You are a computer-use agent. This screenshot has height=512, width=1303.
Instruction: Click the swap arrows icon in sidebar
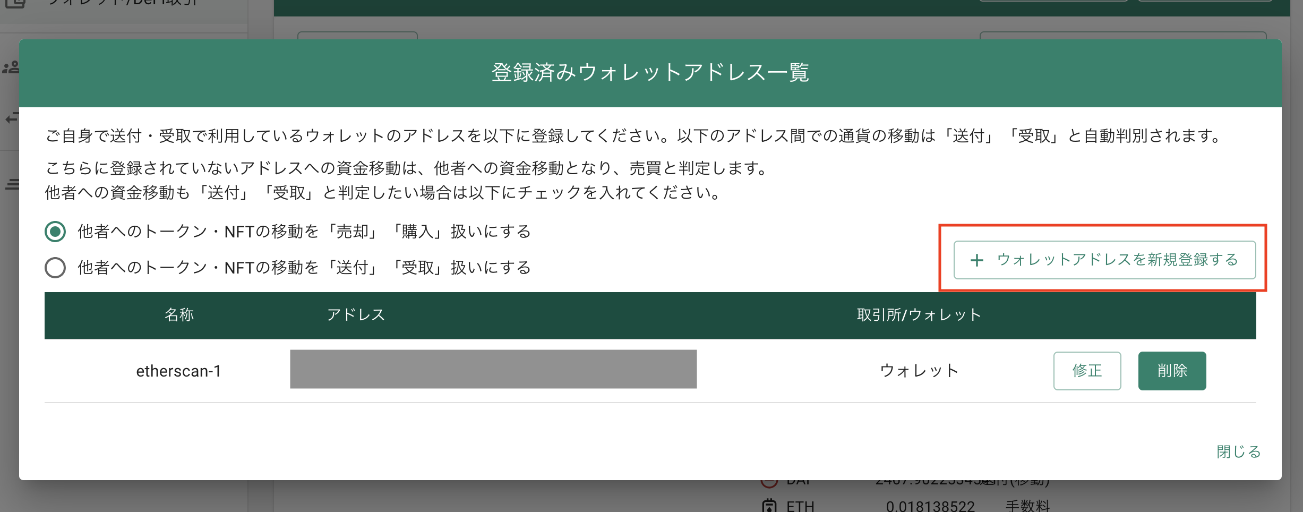pos(12,118)
